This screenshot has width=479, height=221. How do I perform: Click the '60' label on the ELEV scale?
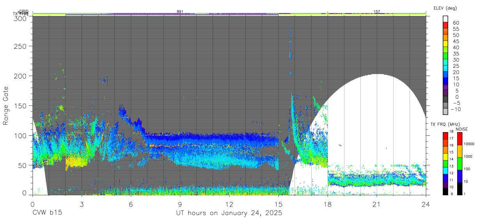[x=456, y=23]
